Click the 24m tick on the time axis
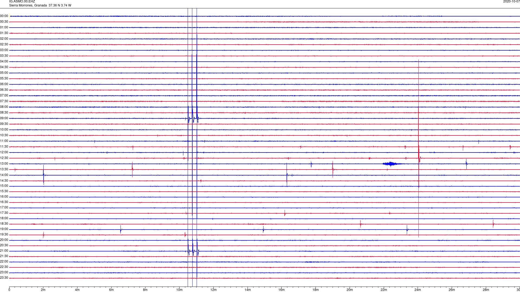The height and width of the screenshot is (292, 520). pos(418,290)
